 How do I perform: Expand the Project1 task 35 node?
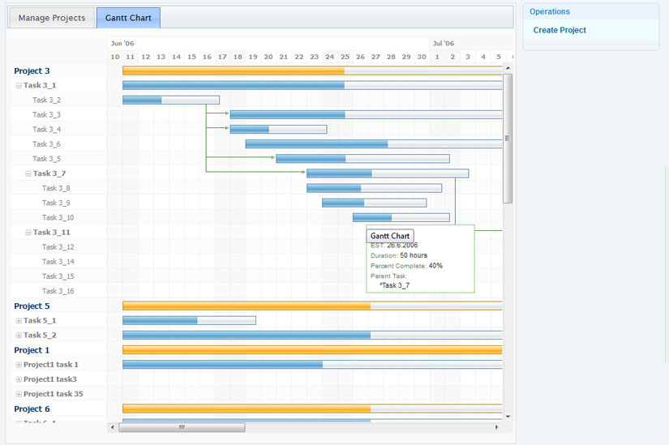coord(19,394)
